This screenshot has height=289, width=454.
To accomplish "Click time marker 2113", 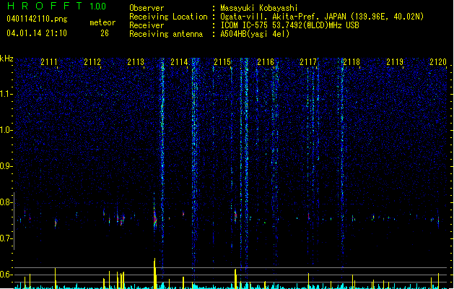I will coord(136,61).
